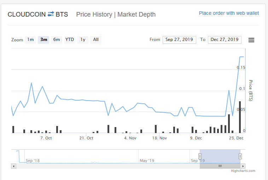Click the To date field
Screen dimensions: 268x180
pyautogui.click(x=225, y=40)
